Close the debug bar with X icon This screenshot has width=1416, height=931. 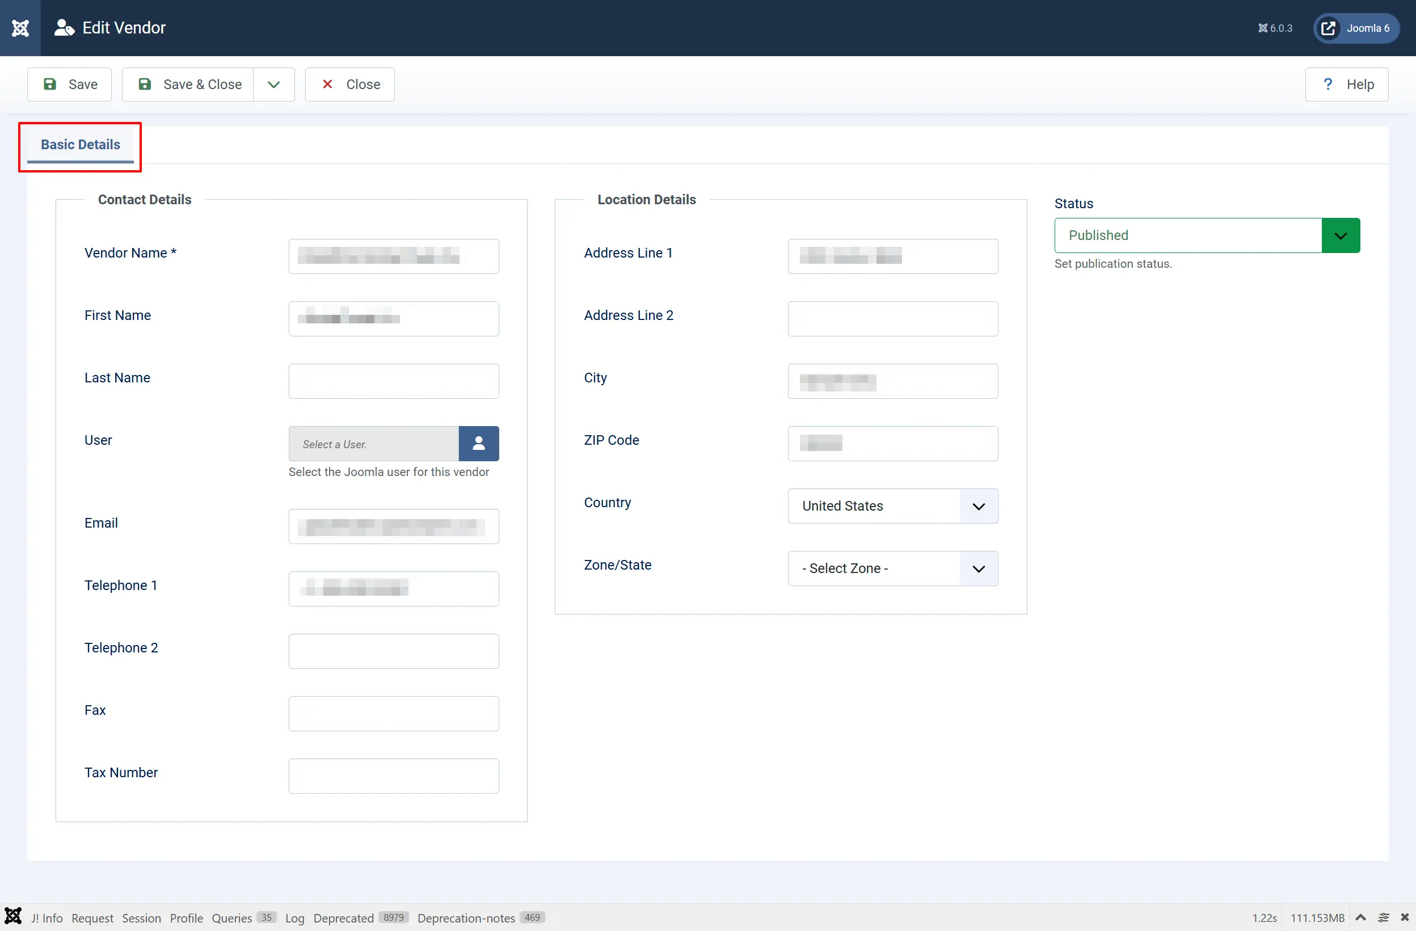pos(1405,917)
